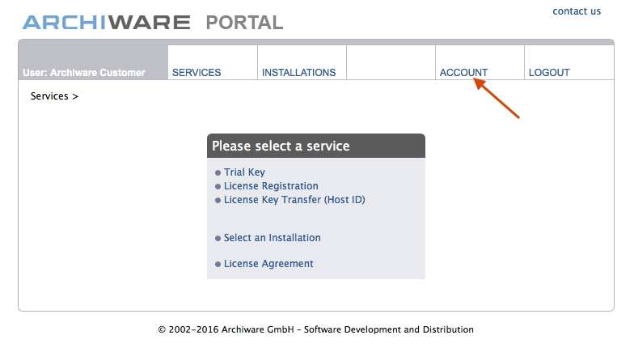Open the contact us link

pos(577,11)
